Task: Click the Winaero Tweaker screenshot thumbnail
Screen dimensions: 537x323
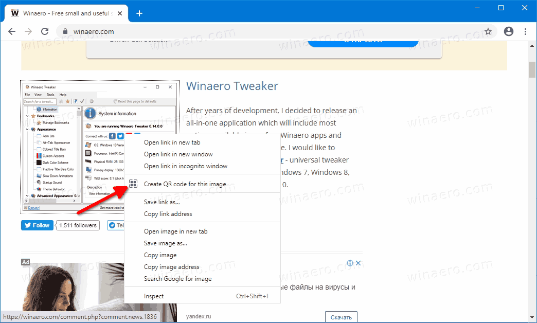Action: (x=100, y=147)
